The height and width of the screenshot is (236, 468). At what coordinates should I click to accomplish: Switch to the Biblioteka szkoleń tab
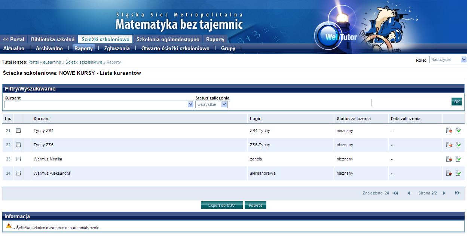point(53,39)
